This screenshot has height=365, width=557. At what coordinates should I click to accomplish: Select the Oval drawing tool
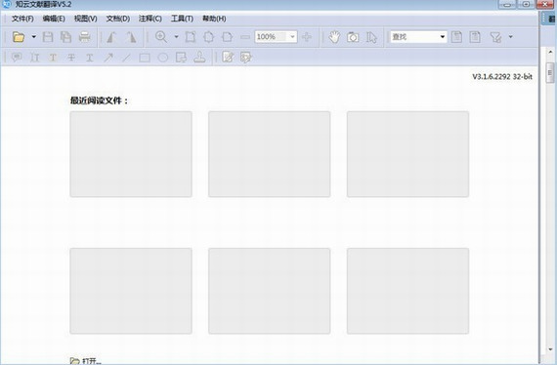(x=162, y=58)
